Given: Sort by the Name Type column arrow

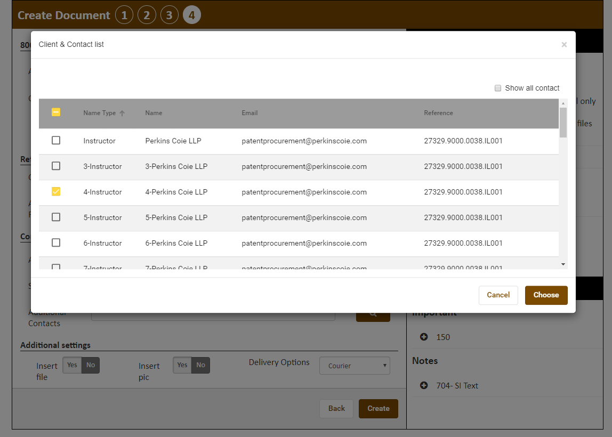Looking at the screenshot, I should (x=122, y=113).
